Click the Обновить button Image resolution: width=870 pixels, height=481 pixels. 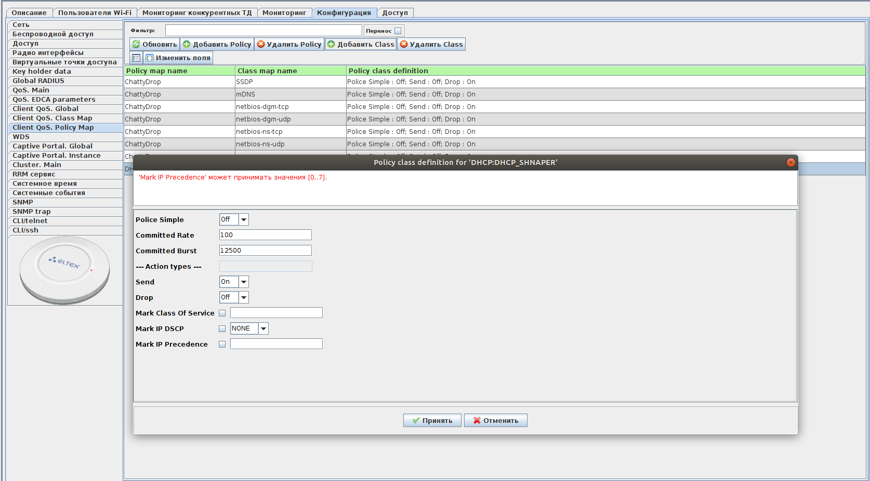pos(154,44)
